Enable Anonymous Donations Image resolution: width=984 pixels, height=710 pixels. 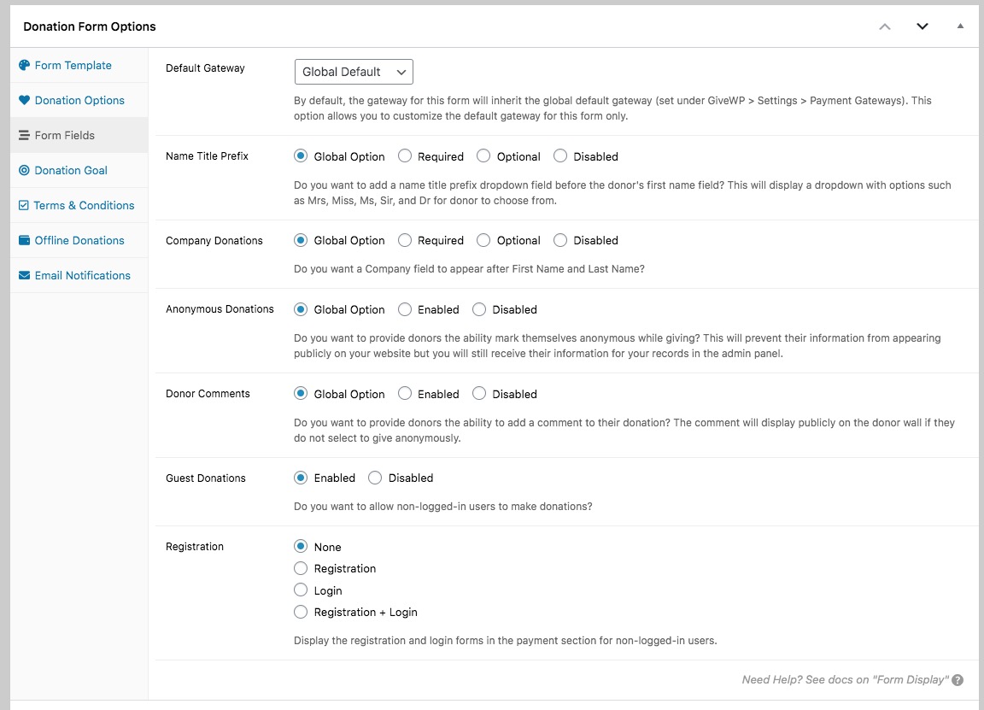pos(405,308)
